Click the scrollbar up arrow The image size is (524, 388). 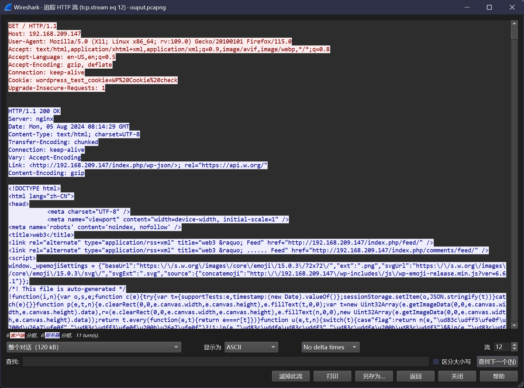[514, 23]
